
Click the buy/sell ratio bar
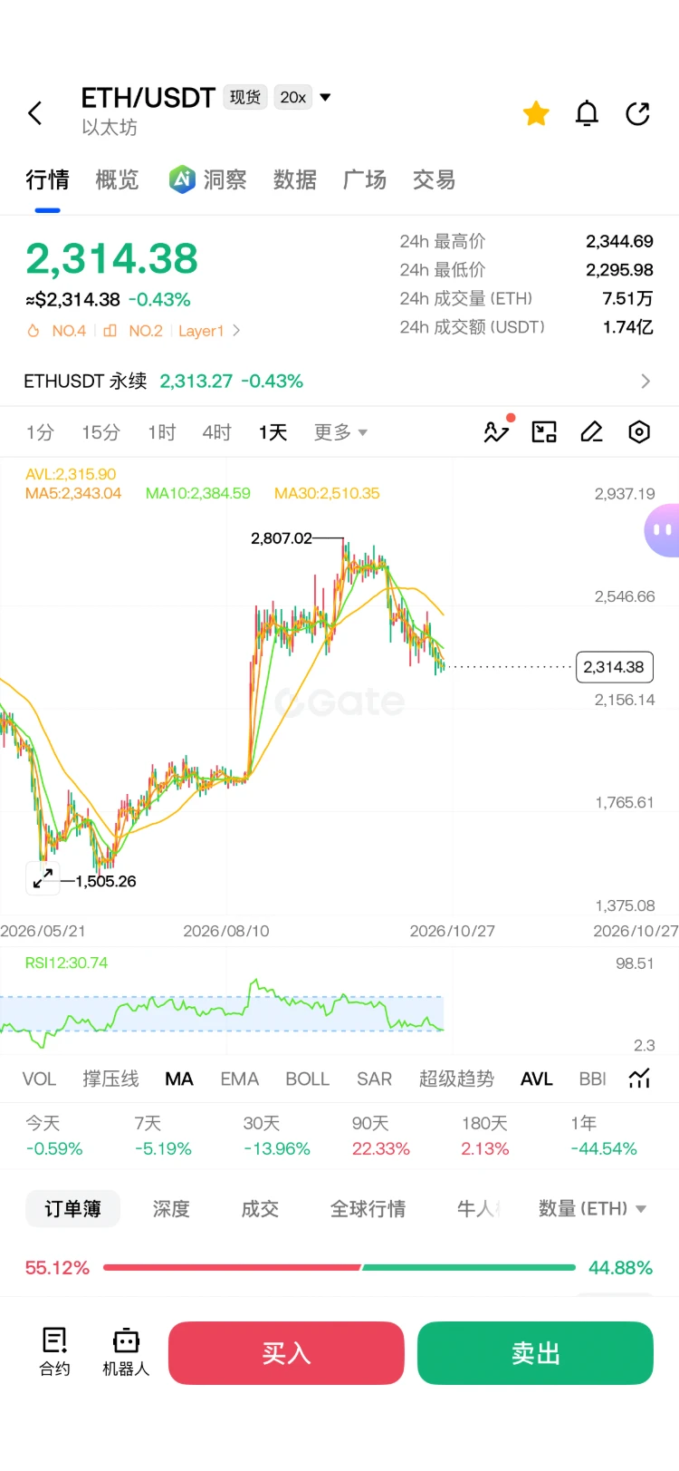click(x=339, y=1267)
